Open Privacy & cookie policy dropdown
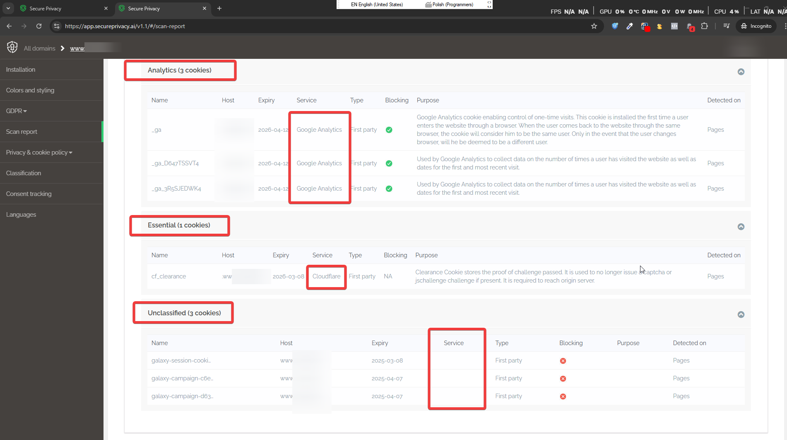 click(39, 152)
